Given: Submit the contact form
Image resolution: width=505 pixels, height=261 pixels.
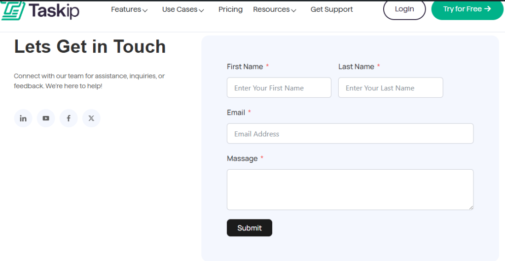Looking at the screenshot, I should coord(249,228).
